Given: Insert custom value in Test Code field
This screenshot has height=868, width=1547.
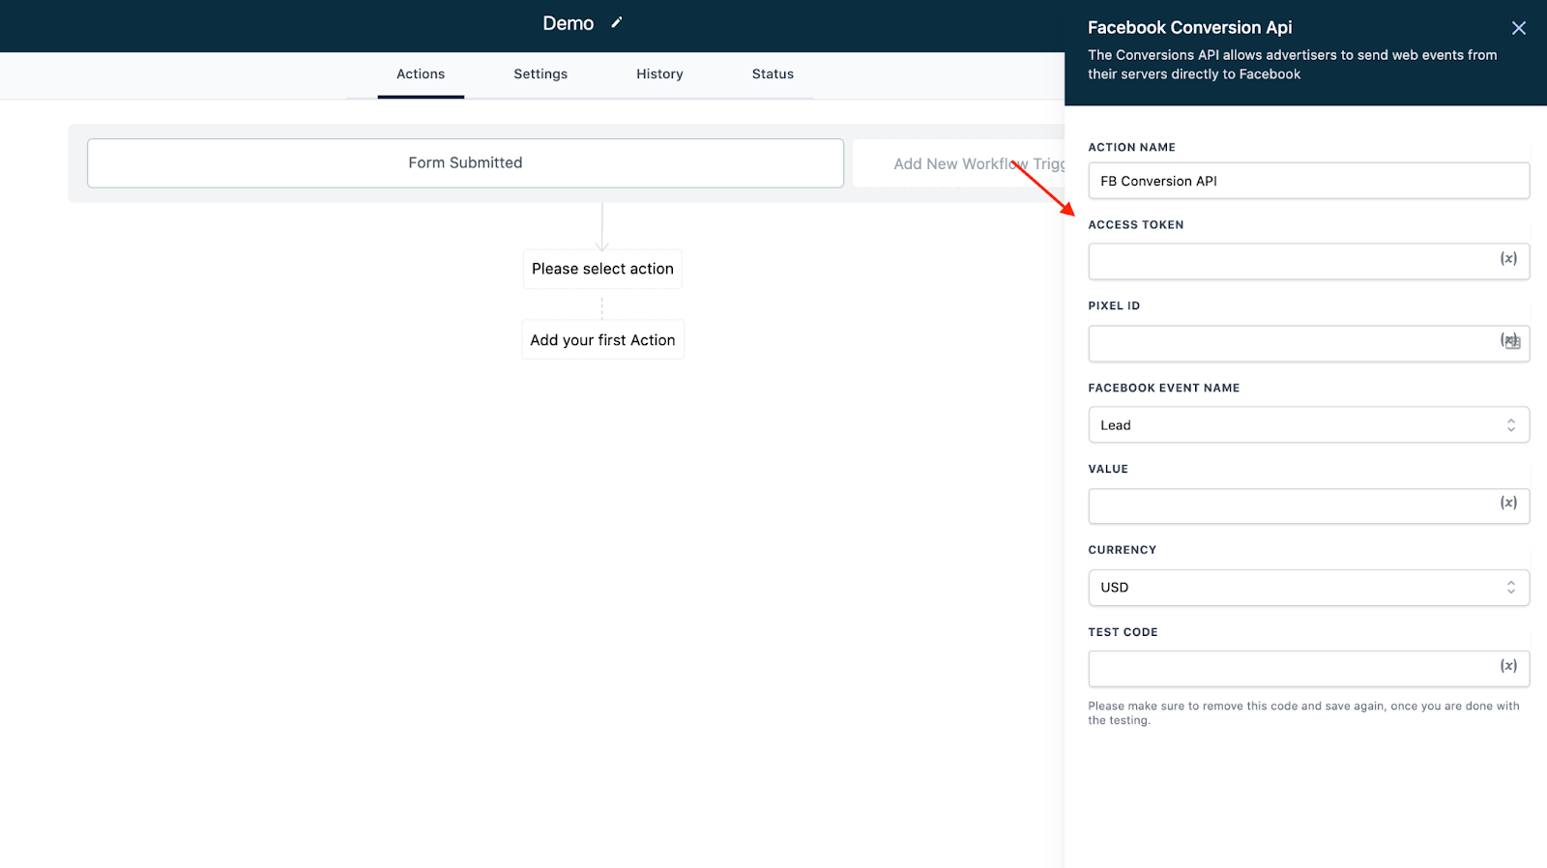Looking at the screenshot, I should (1508, 666).
